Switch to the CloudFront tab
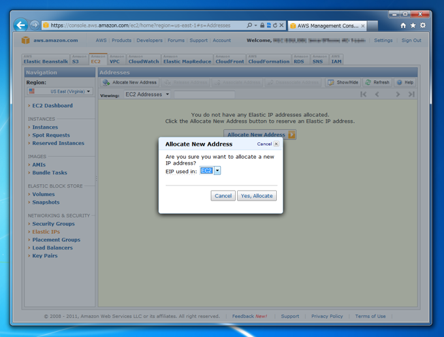This screenshot has width=444, height=337. 230,59
